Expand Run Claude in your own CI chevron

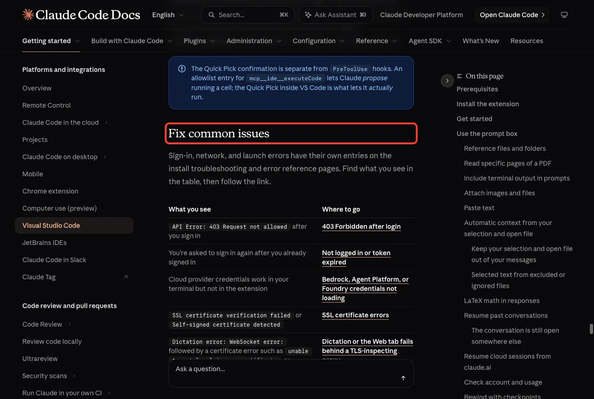tap(109, 393)
